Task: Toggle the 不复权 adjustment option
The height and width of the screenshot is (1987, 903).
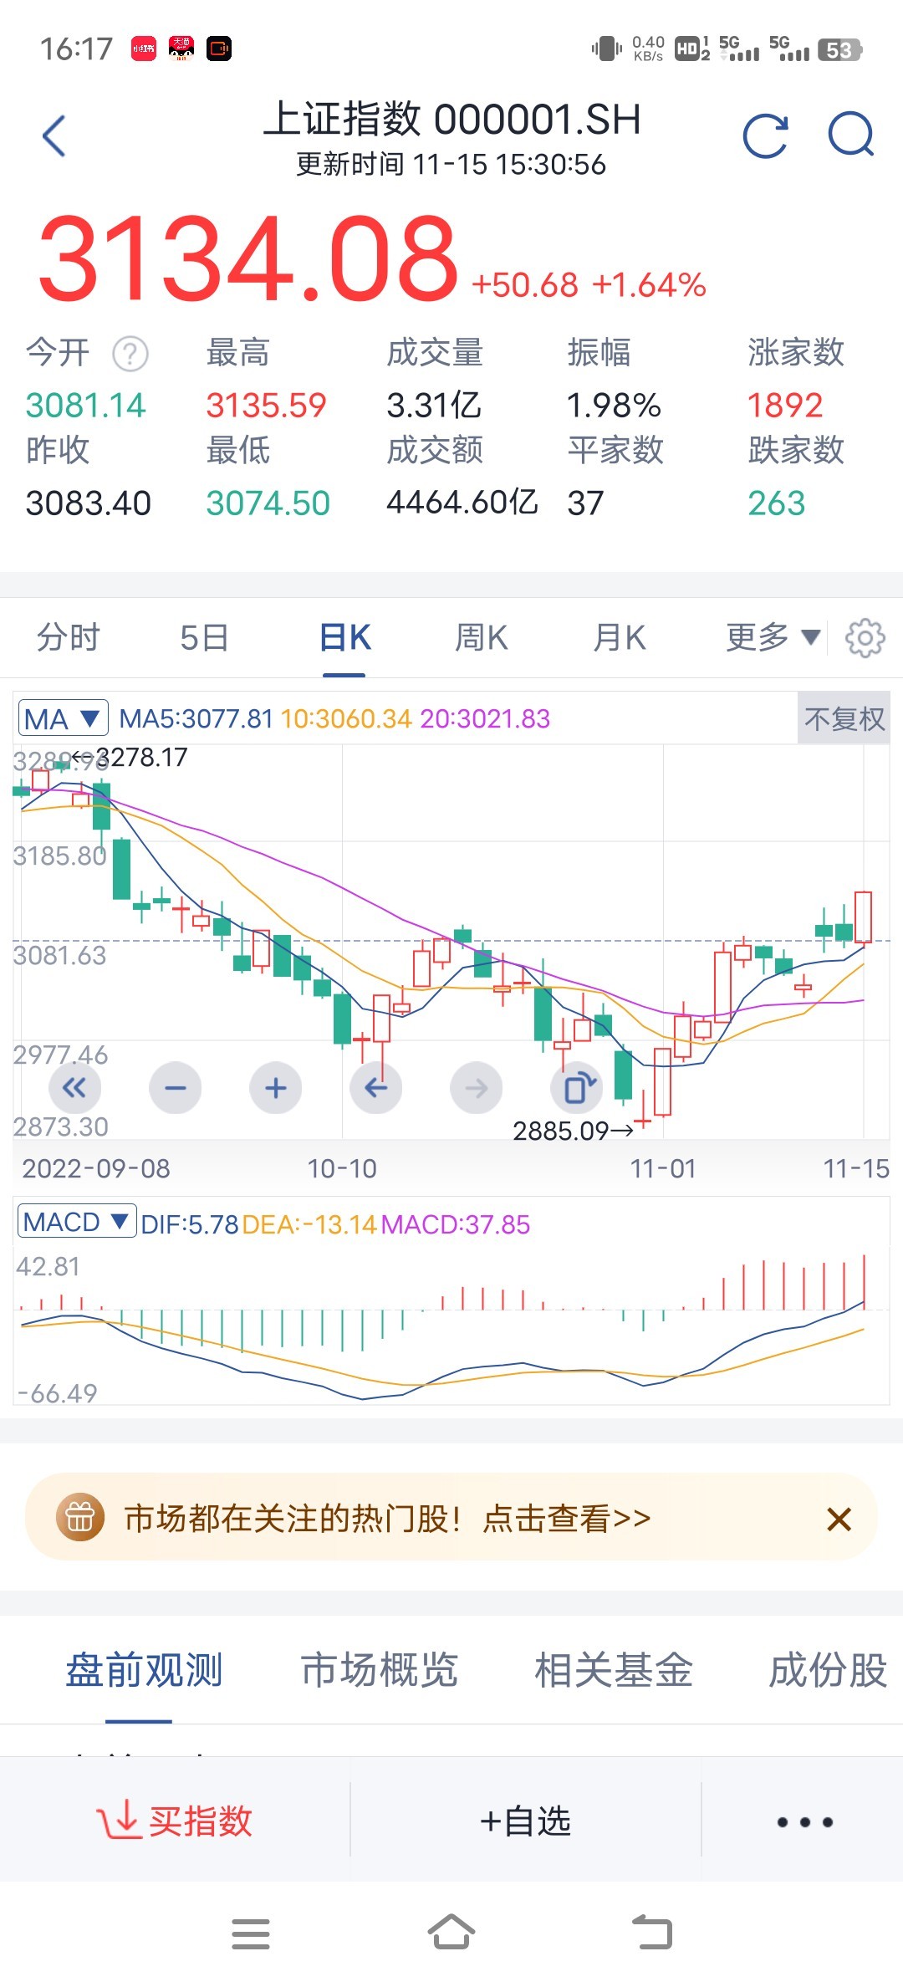Action: click(x=844, y=718)
